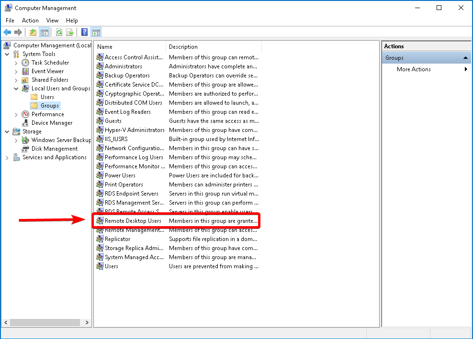Select the Storage Replica Admi... group name
This screenshot has height=339, width=473.
(x=134, y=248)
